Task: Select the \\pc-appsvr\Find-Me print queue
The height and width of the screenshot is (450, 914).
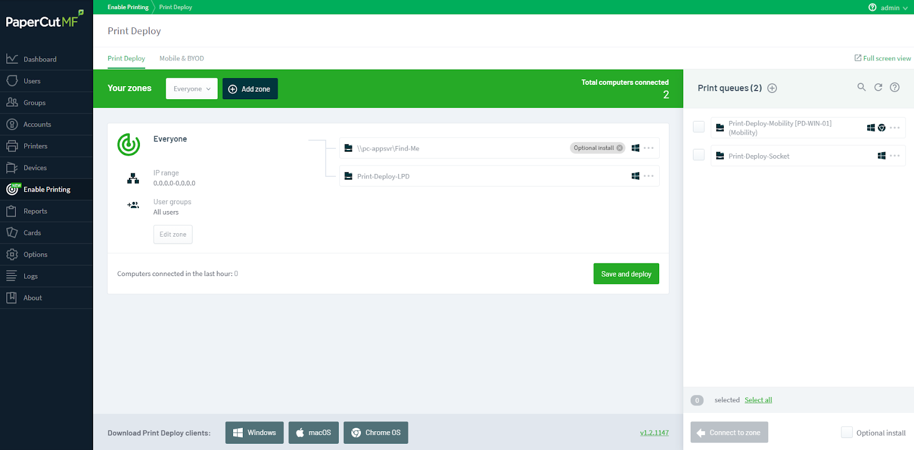Action: click(x=499, y=148)
